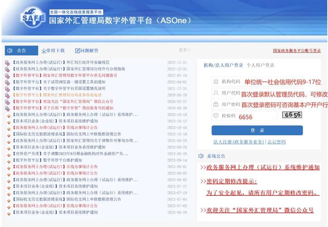Viewport: 328px width, 227px height.
Task: Open 国家外汇管理局关于调整许可事项办理 announcement
Action: click(75, 141)
